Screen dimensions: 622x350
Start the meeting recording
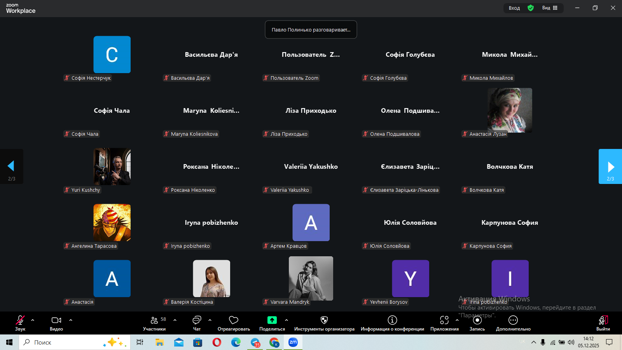(477, 320)
